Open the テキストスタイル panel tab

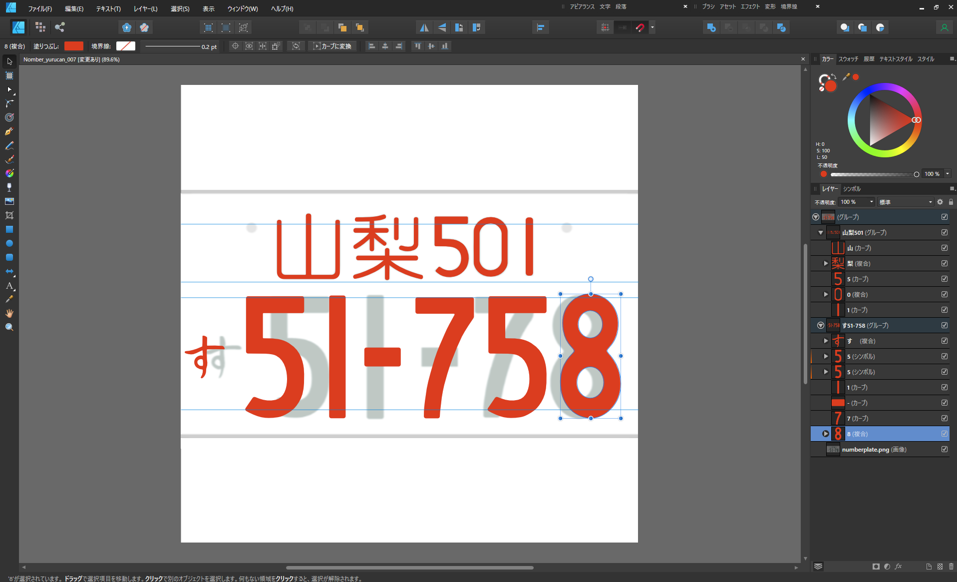coord(896,59)
